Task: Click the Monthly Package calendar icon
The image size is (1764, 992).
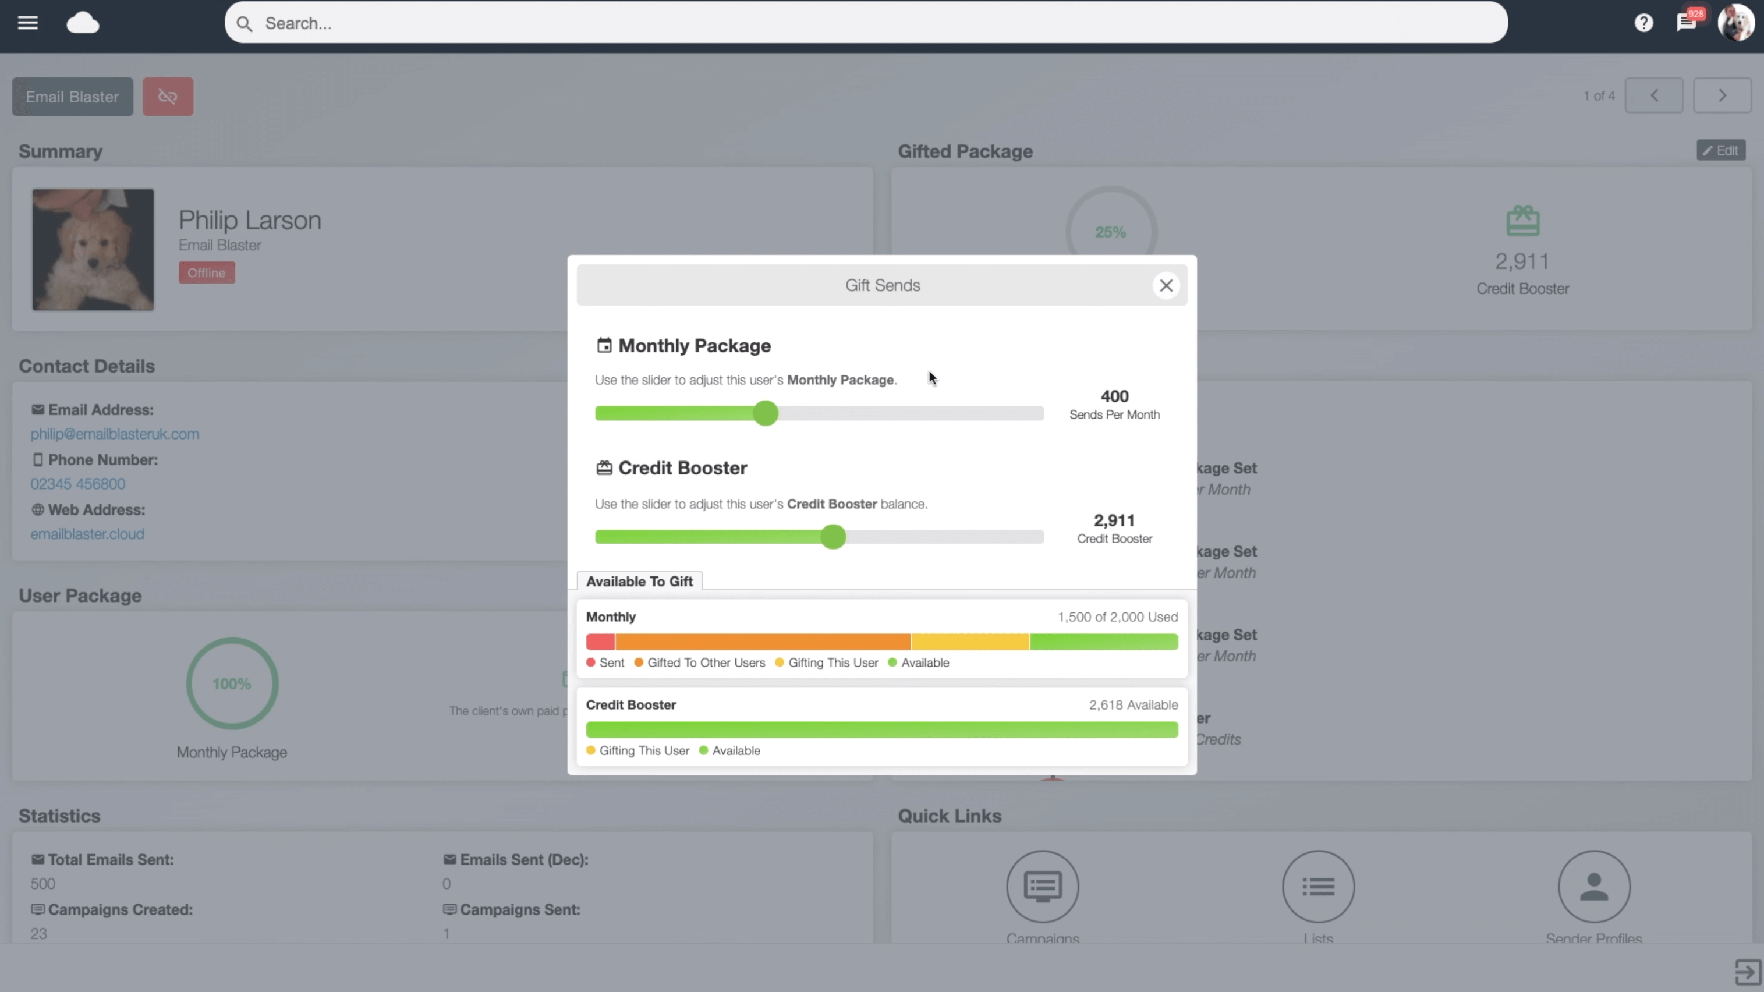Action: pos(604,345)
